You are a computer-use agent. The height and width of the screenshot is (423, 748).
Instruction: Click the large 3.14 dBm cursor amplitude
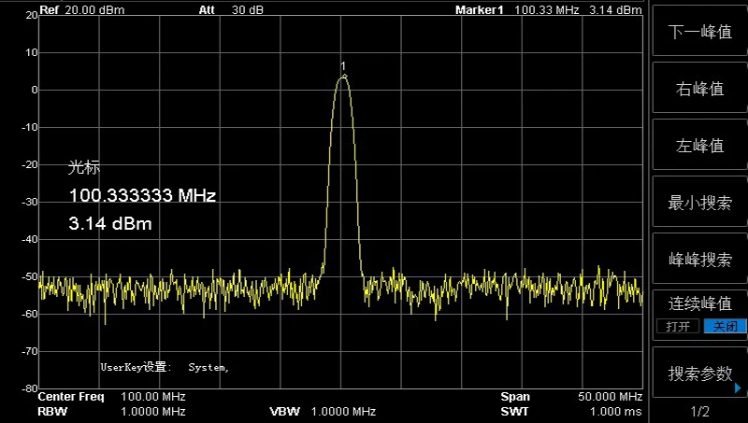point(110,223)
